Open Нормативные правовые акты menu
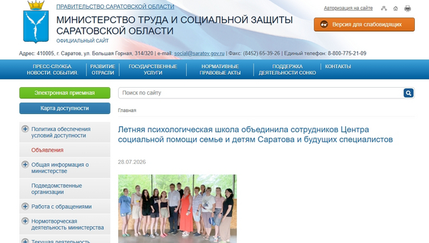The image size is (429, 243). tap(220, 70)
